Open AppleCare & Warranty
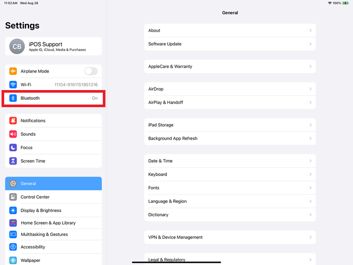 coord(230,66)
